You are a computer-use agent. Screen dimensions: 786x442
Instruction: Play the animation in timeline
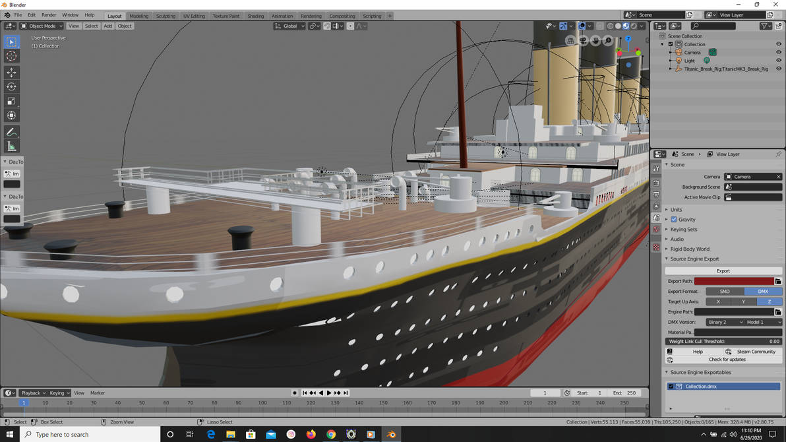[x=329, y=393]
